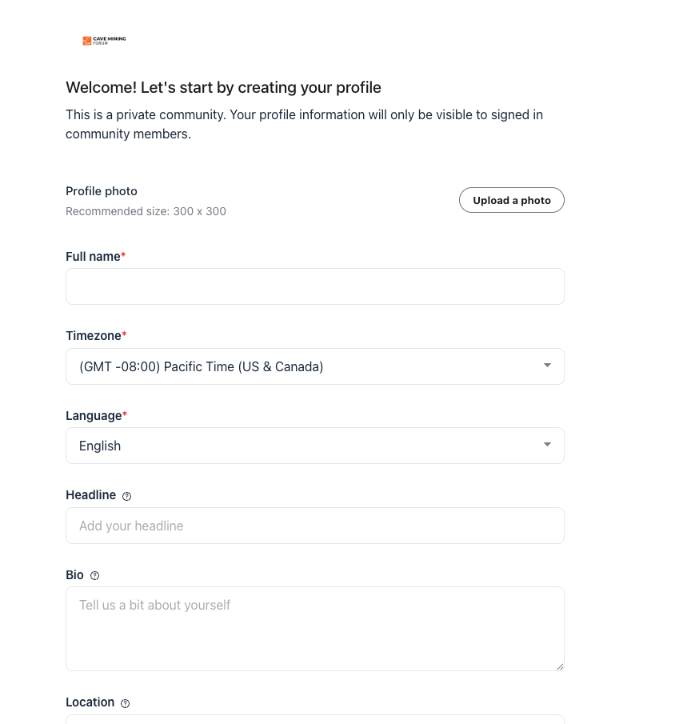679x724 pixels.
Task: Click the help icon beside Headline
Action: coord(126,496)
